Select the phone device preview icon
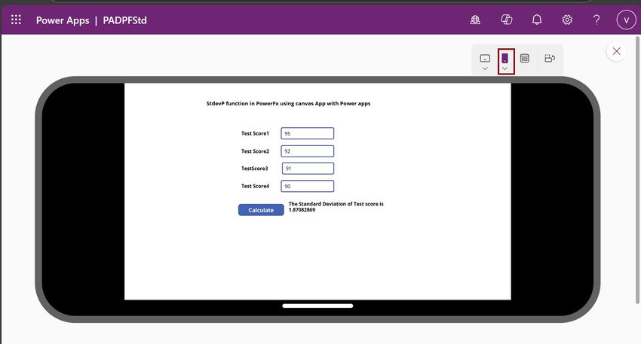 pyautogui.click(x=505, y=58)
